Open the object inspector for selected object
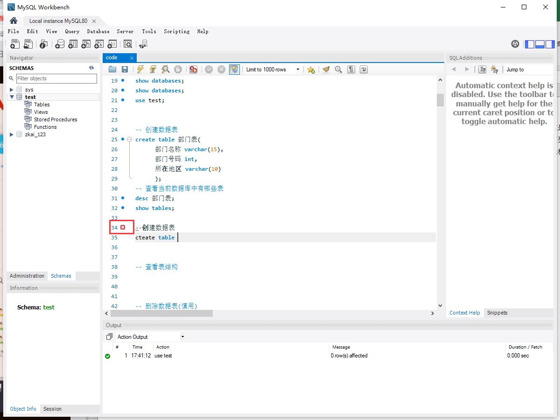This screenshot has width=560, height=420. [43, 44]
